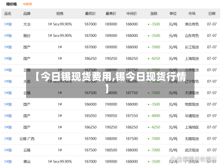The image size is (221, 167).
Task: Open 1#锡 link in 上海现货 row
Action: [8, 58]
